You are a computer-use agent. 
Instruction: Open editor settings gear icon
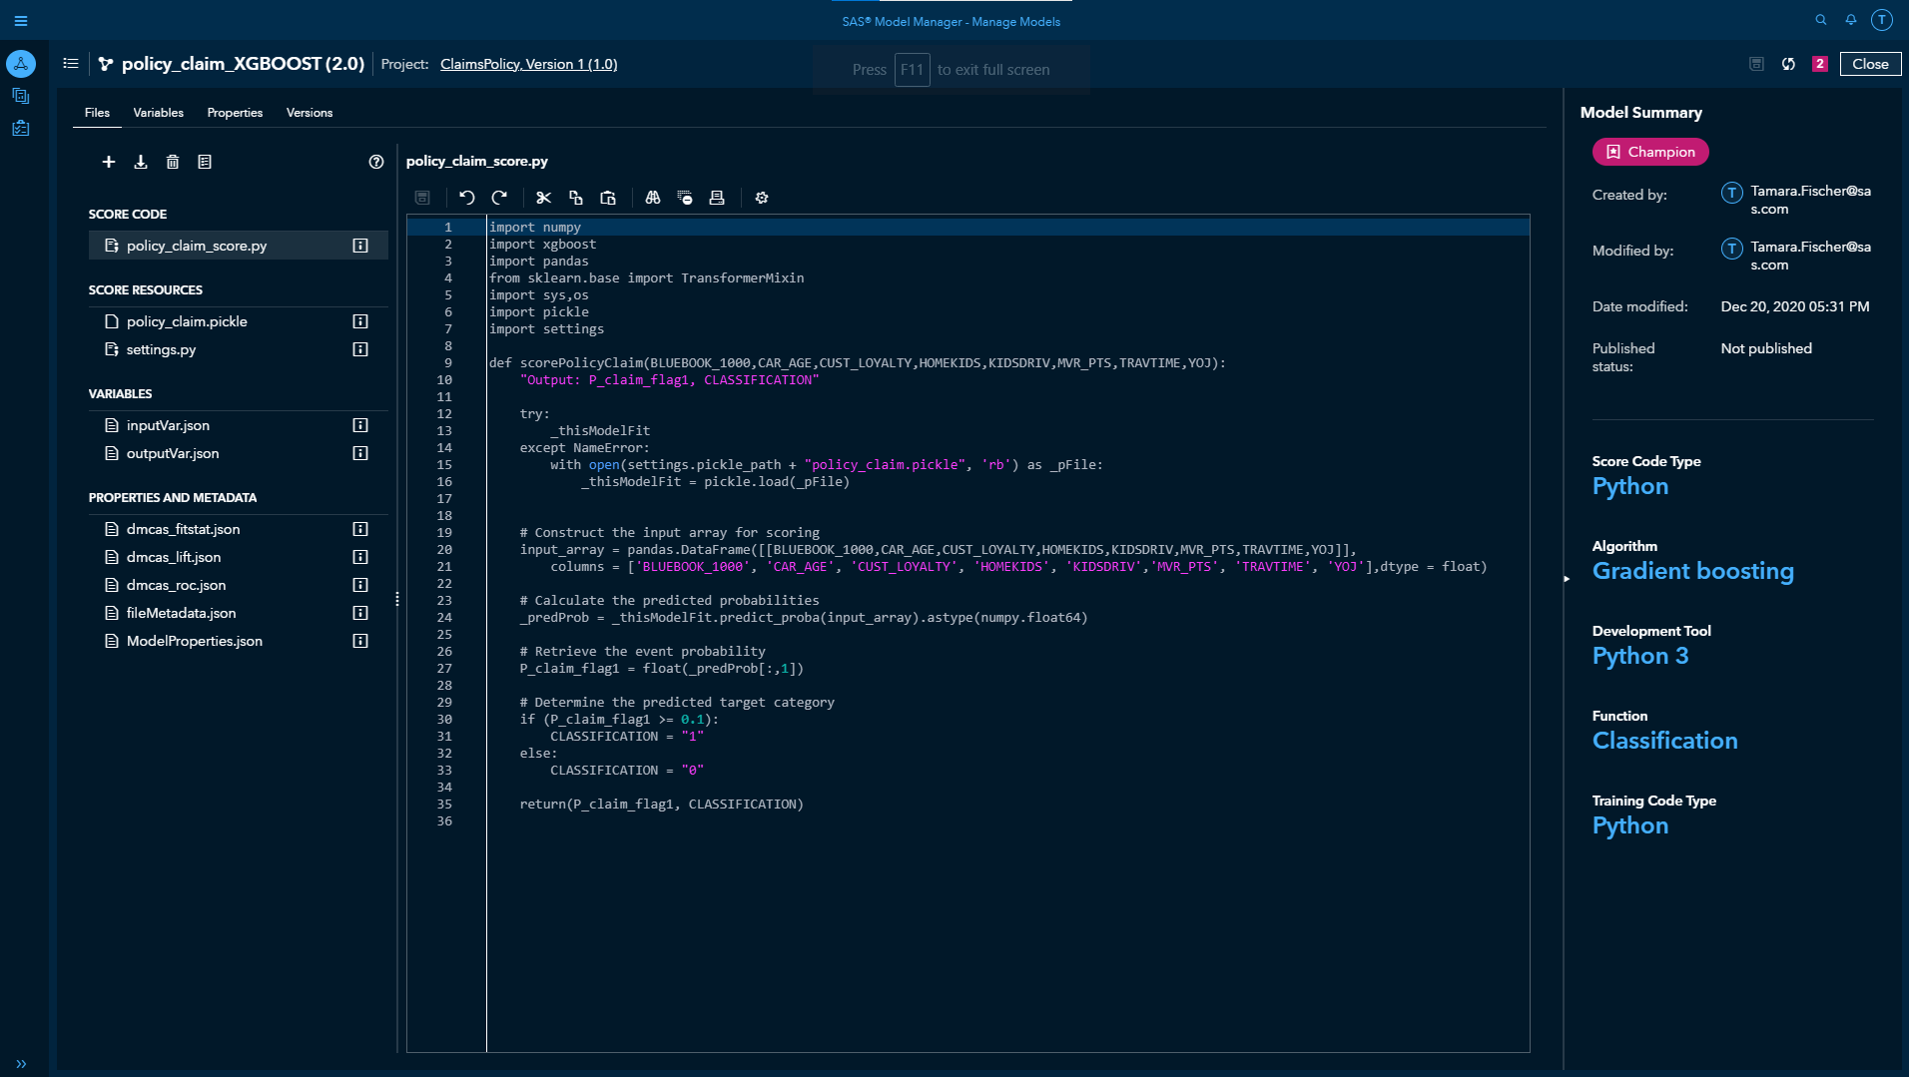click(762, 198)
